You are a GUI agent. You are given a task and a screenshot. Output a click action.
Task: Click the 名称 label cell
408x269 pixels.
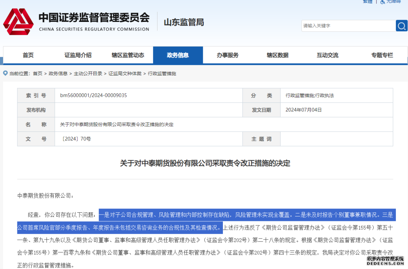coord(36,125)
